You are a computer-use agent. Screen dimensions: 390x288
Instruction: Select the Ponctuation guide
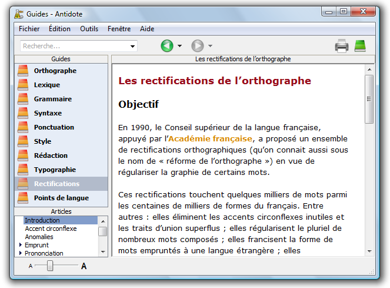[x=61, y=127]
